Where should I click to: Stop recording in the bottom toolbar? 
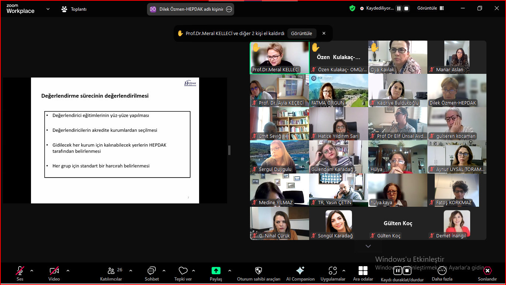tap(407, 271)
